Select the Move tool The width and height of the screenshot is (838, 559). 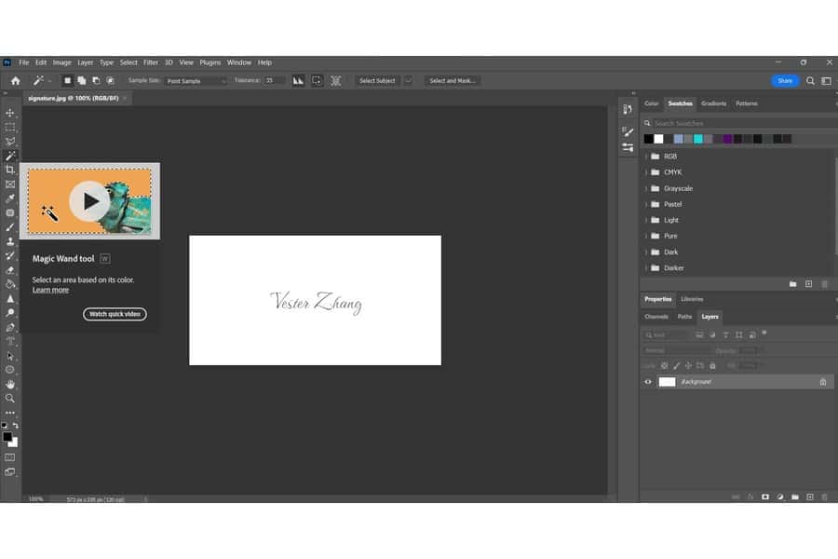coord(10,113)
